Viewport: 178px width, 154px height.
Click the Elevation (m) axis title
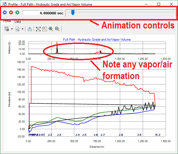coord(9,99)
